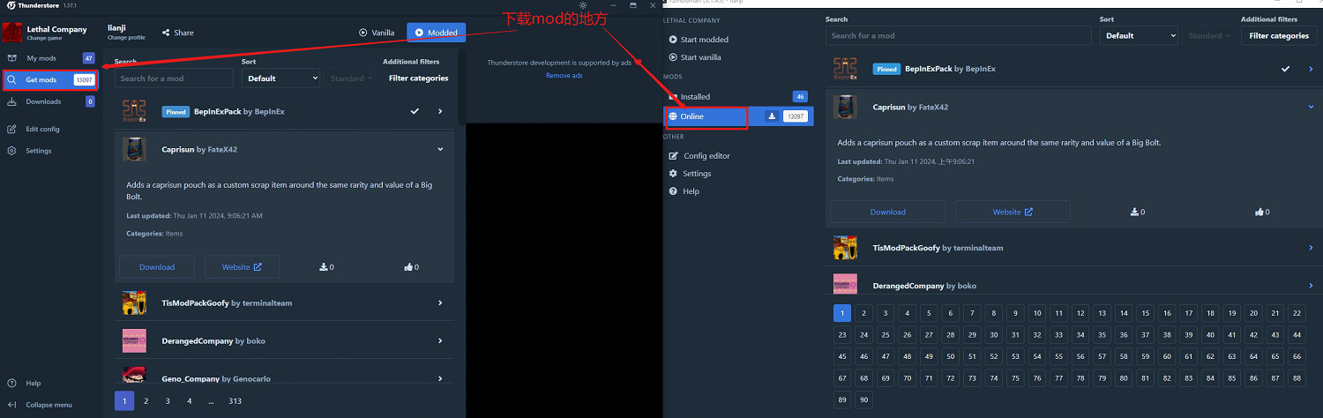Click brightness sun icon in Thunderstore title bar
This screenshot has width=1323, height=418.
(x=583, y=6)
